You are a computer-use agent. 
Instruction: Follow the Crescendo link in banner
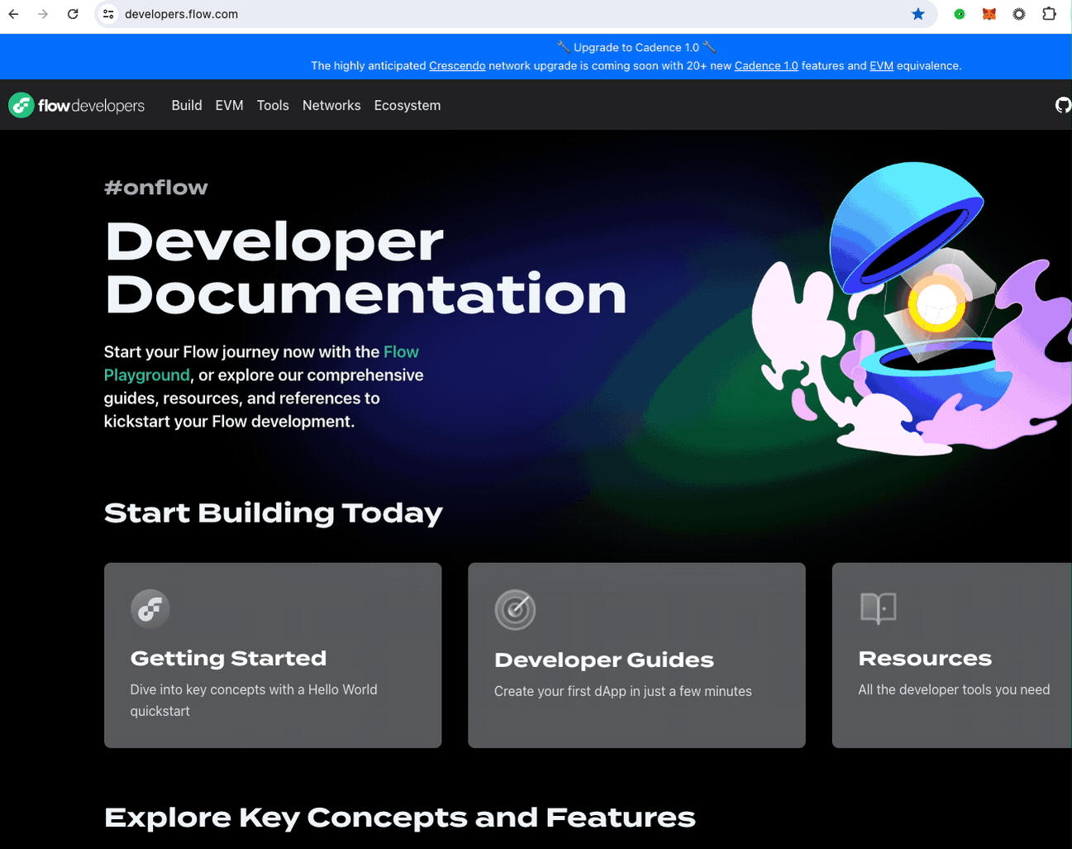[457, 66]
